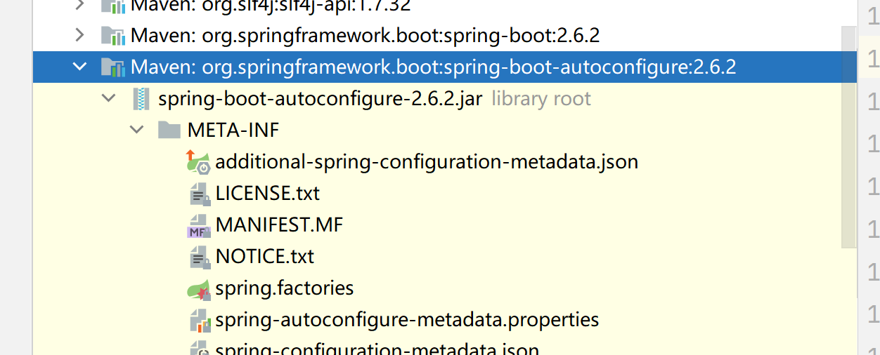Image resolution: width=880 pixels, height=355 pixels.
Task: Click the additional-spring-configuration-metadata.json file icon
Action: click(x=198, y=161)
